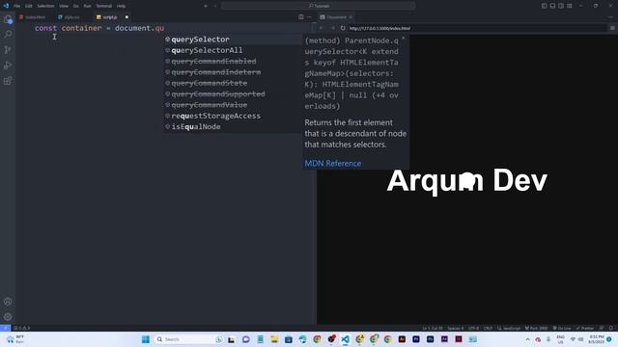618x347 pixels.
Task: Click the command center search box
Action: 319,6
